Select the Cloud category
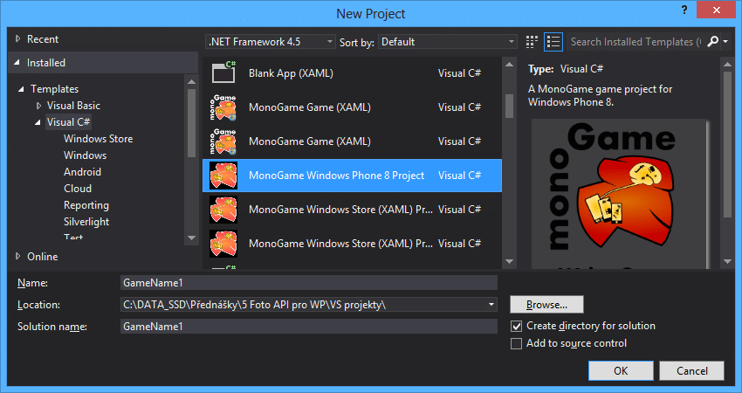The height and width of the screenshot is (393, 742). coord(78,189)
